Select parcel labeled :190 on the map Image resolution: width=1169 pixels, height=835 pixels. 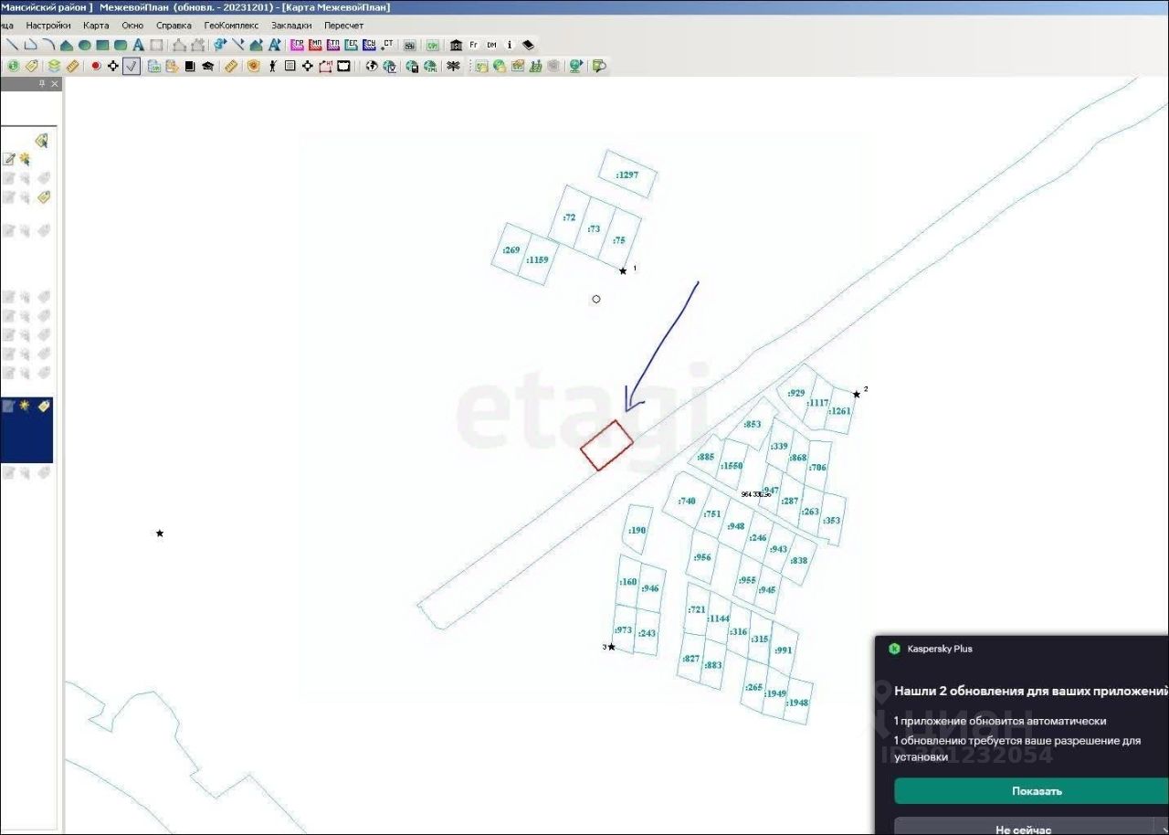pyautogui.click(x=637, y=530)
